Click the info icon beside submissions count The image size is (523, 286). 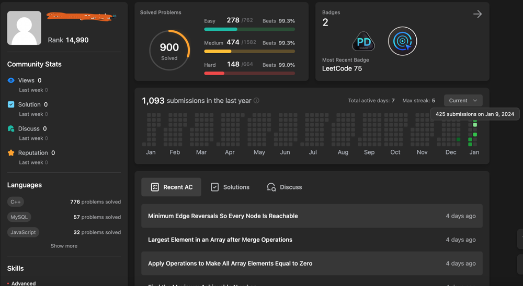tap(256, 101)
